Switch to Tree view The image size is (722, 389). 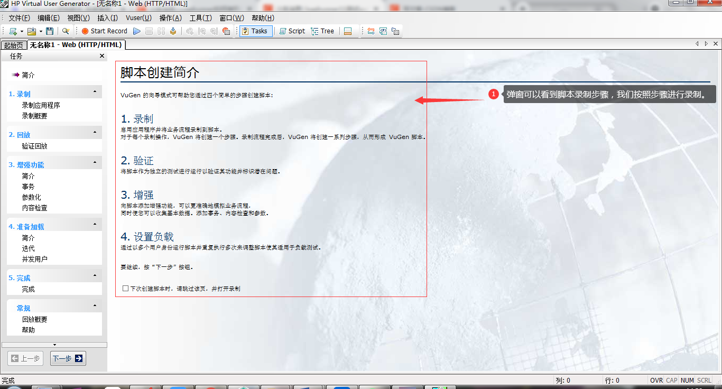(x=323, y=31)
